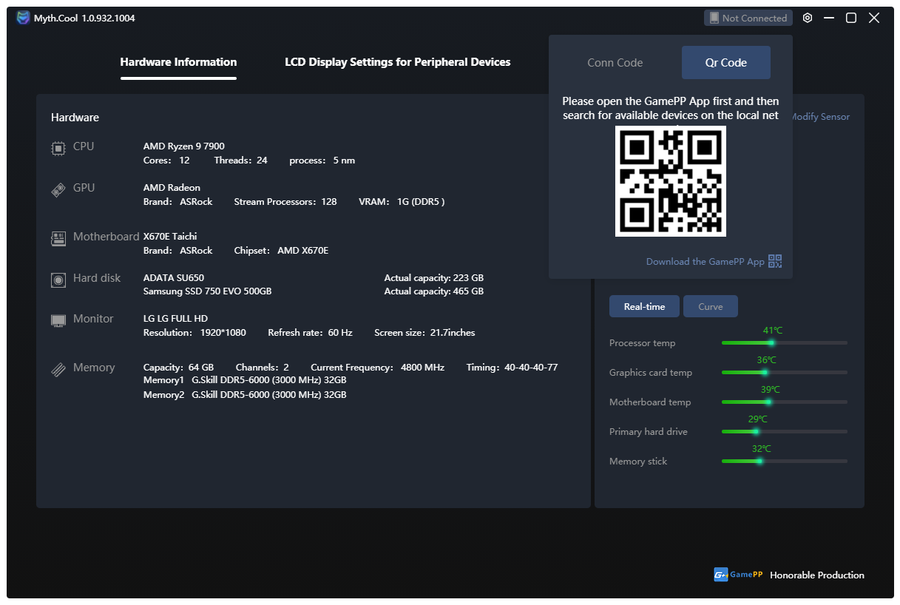Click the Actual capacity: 465 GB text
This screenshot has width=900, height=605.
tap(434, 291)
